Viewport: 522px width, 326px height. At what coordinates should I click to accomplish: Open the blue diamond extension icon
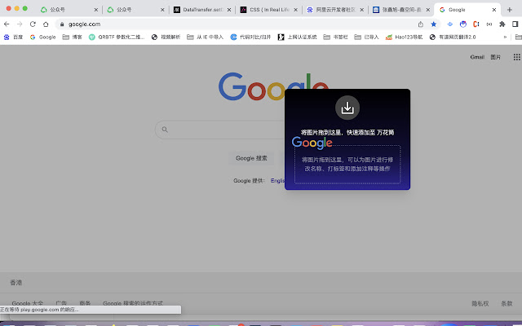point(449,24)
